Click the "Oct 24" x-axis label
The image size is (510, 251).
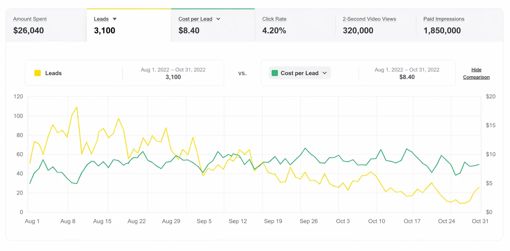coord(447,221)
